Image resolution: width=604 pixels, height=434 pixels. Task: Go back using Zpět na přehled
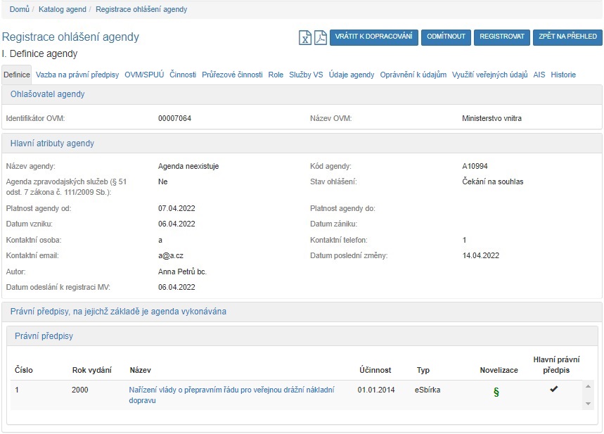point(567,37)
